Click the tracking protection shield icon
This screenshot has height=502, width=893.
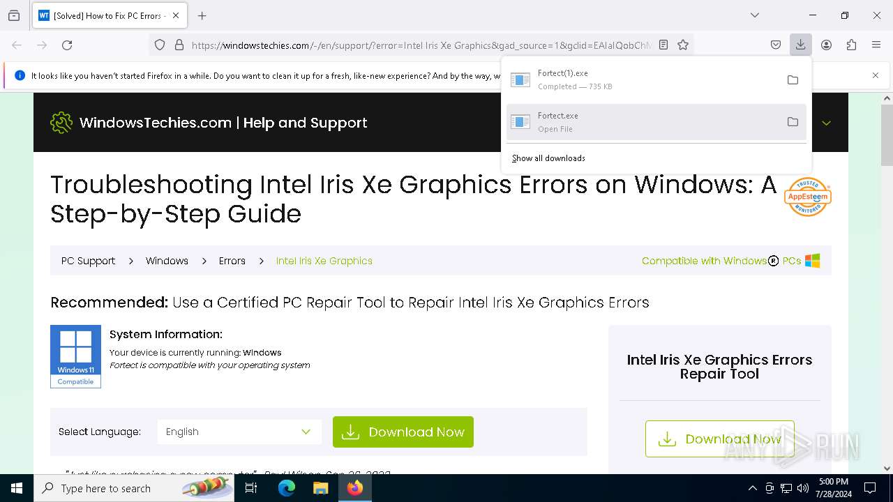click(x=160, y=45)
